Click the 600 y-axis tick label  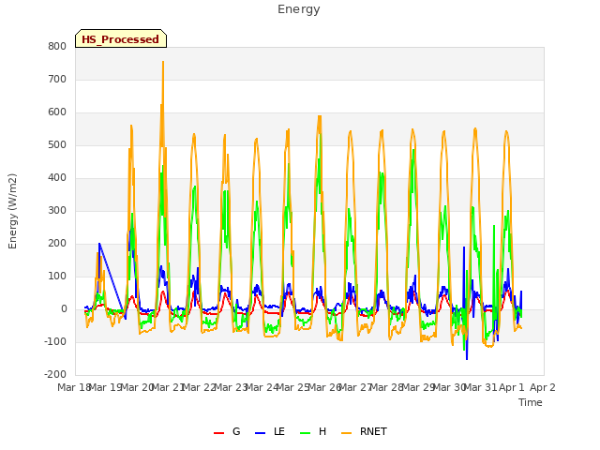click(57, 112)
